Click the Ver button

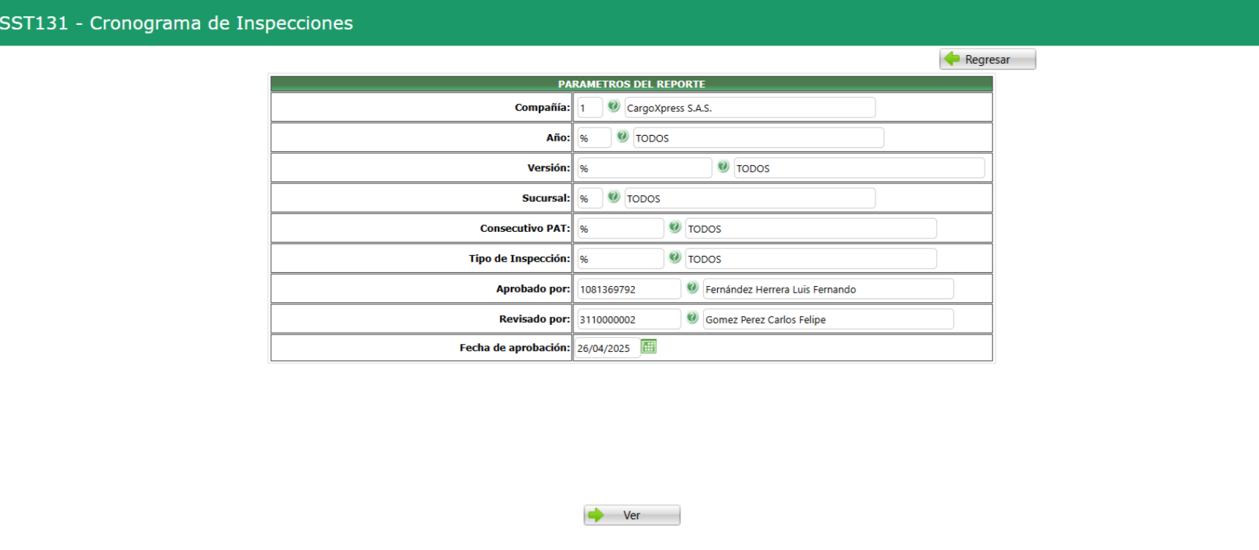click(x=632, y=516)
